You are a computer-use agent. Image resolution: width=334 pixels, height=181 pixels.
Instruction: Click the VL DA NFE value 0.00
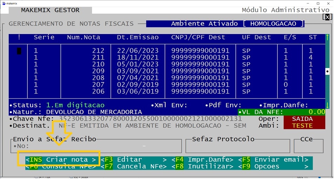[x=317, y=112]
